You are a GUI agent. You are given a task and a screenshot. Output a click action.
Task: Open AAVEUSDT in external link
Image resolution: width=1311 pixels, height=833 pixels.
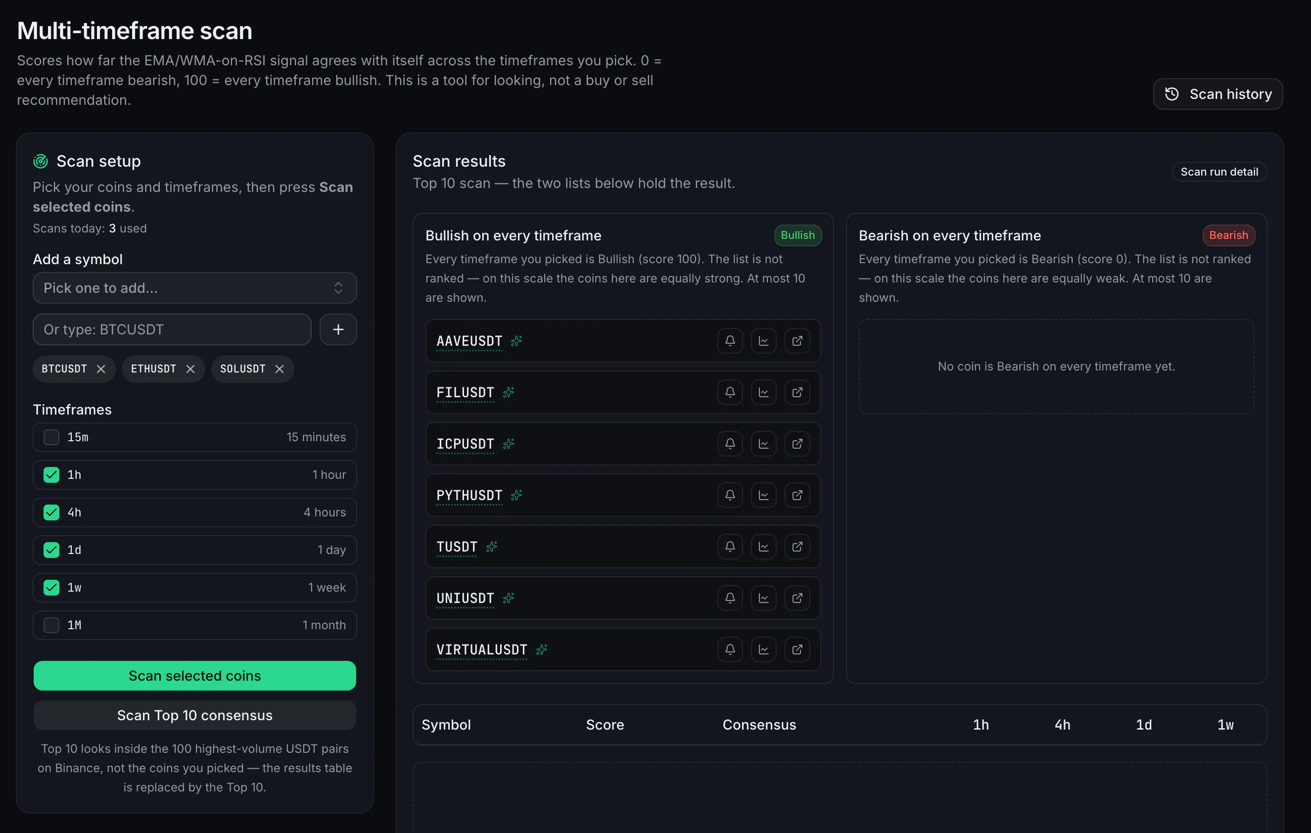797,341
